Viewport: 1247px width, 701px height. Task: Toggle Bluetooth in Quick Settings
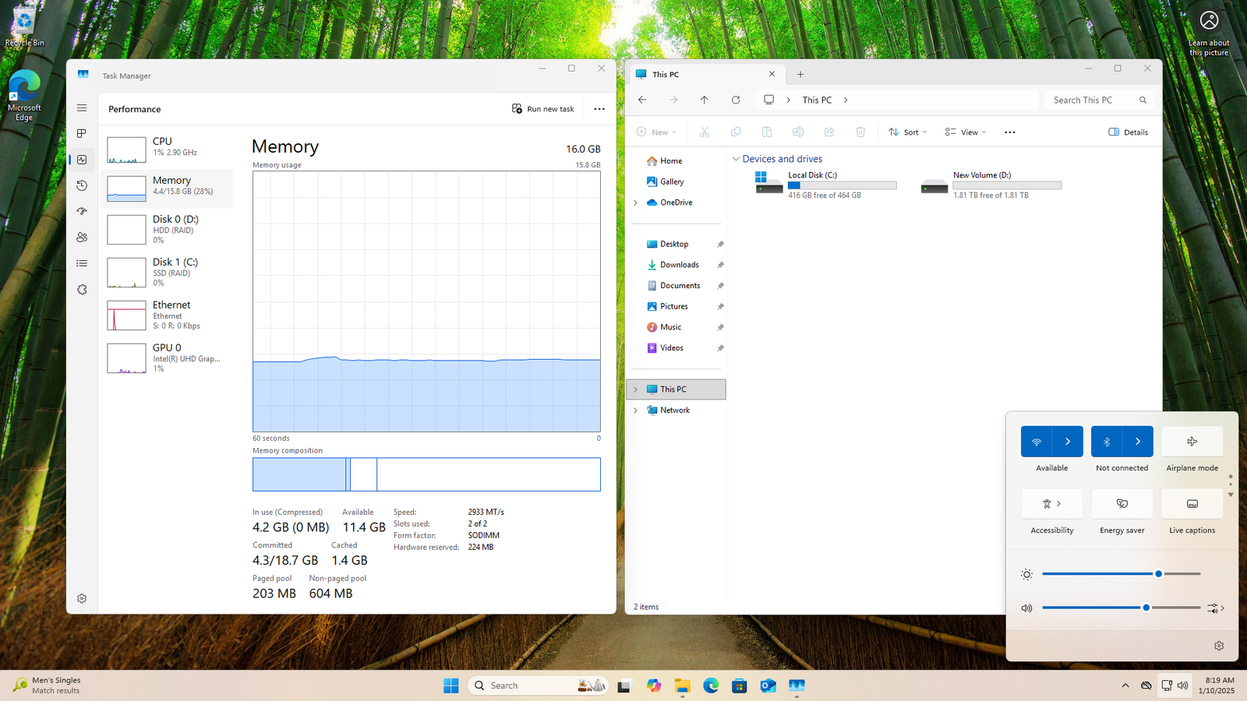[1107, 442]
